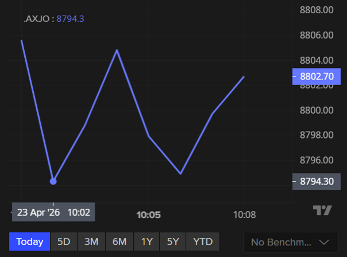
Task: Click the highlighted data point dot on the line
Action: 53,181
